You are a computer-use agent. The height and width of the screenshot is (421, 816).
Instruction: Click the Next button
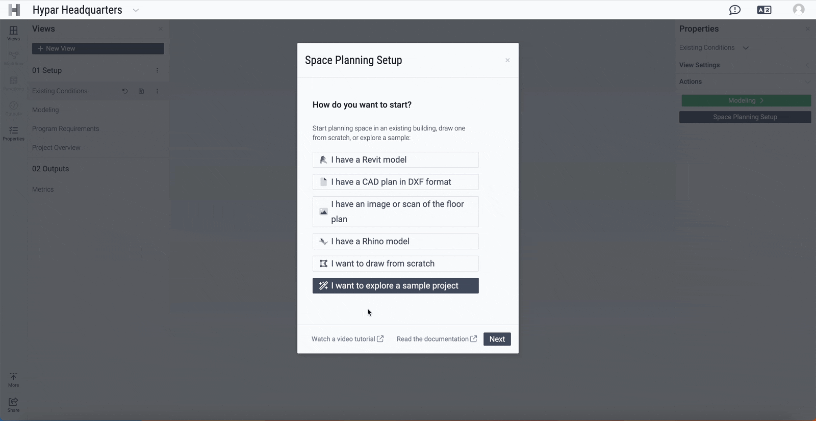pyautogui.click(x=497, y=339)
